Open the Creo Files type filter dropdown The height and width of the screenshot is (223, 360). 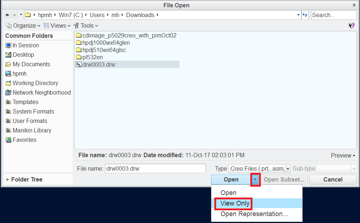pyautogui.click(x=288, y=168)
